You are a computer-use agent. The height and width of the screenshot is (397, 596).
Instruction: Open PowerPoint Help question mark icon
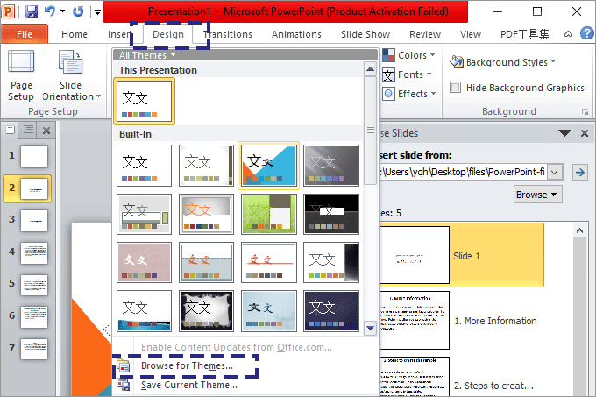(587, 33)
